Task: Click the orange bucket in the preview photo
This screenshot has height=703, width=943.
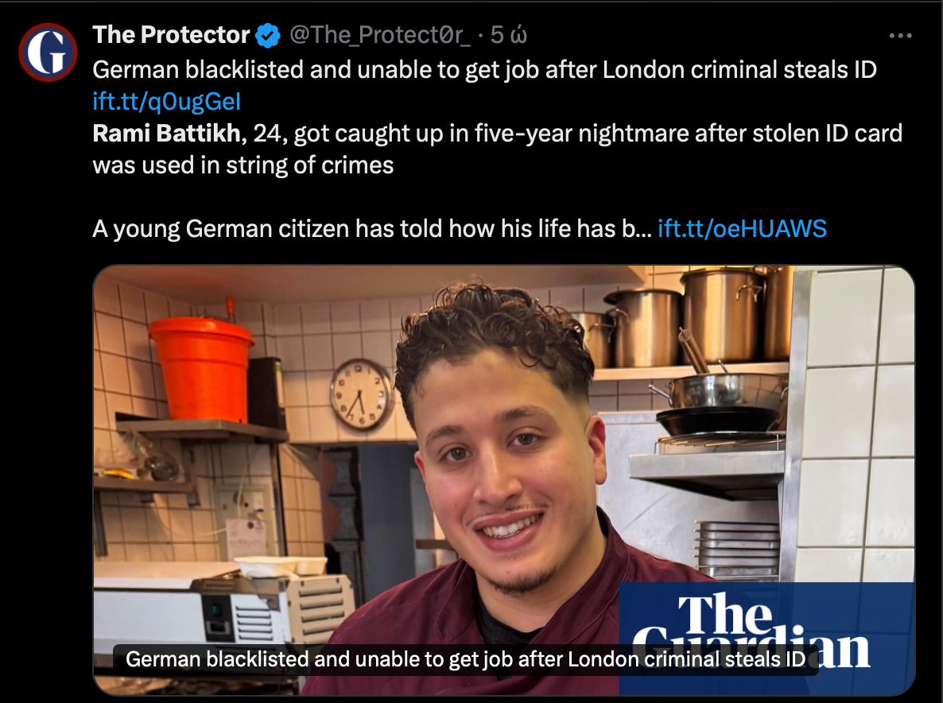Action: (x=201, y=368)
